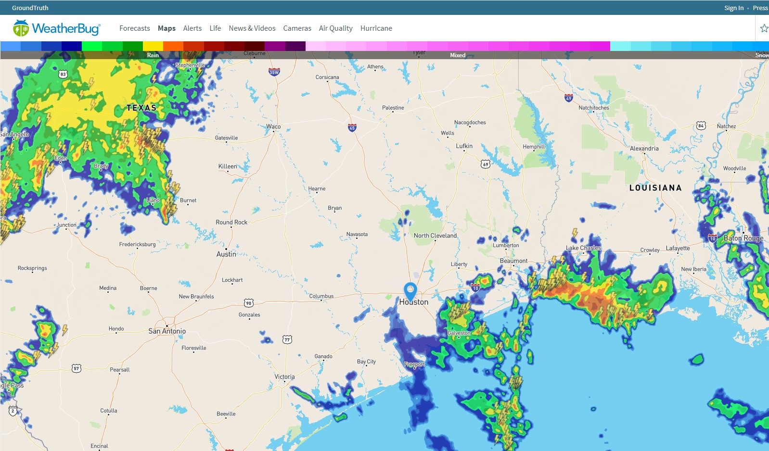This screenshot has width=769, height=451.
Task: Click the Alexandria city label
Action: (x=644, y=149)
